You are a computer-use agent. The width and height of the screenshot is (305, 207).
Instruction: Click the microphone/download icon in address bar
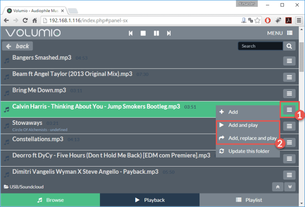coord(244,20)
